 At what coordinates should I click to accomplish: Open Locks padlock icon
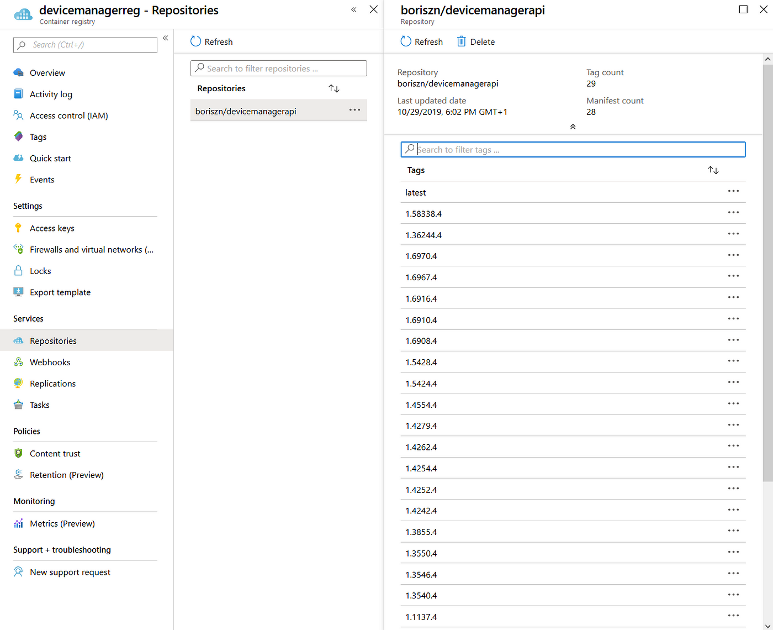[x=18, y=271]
